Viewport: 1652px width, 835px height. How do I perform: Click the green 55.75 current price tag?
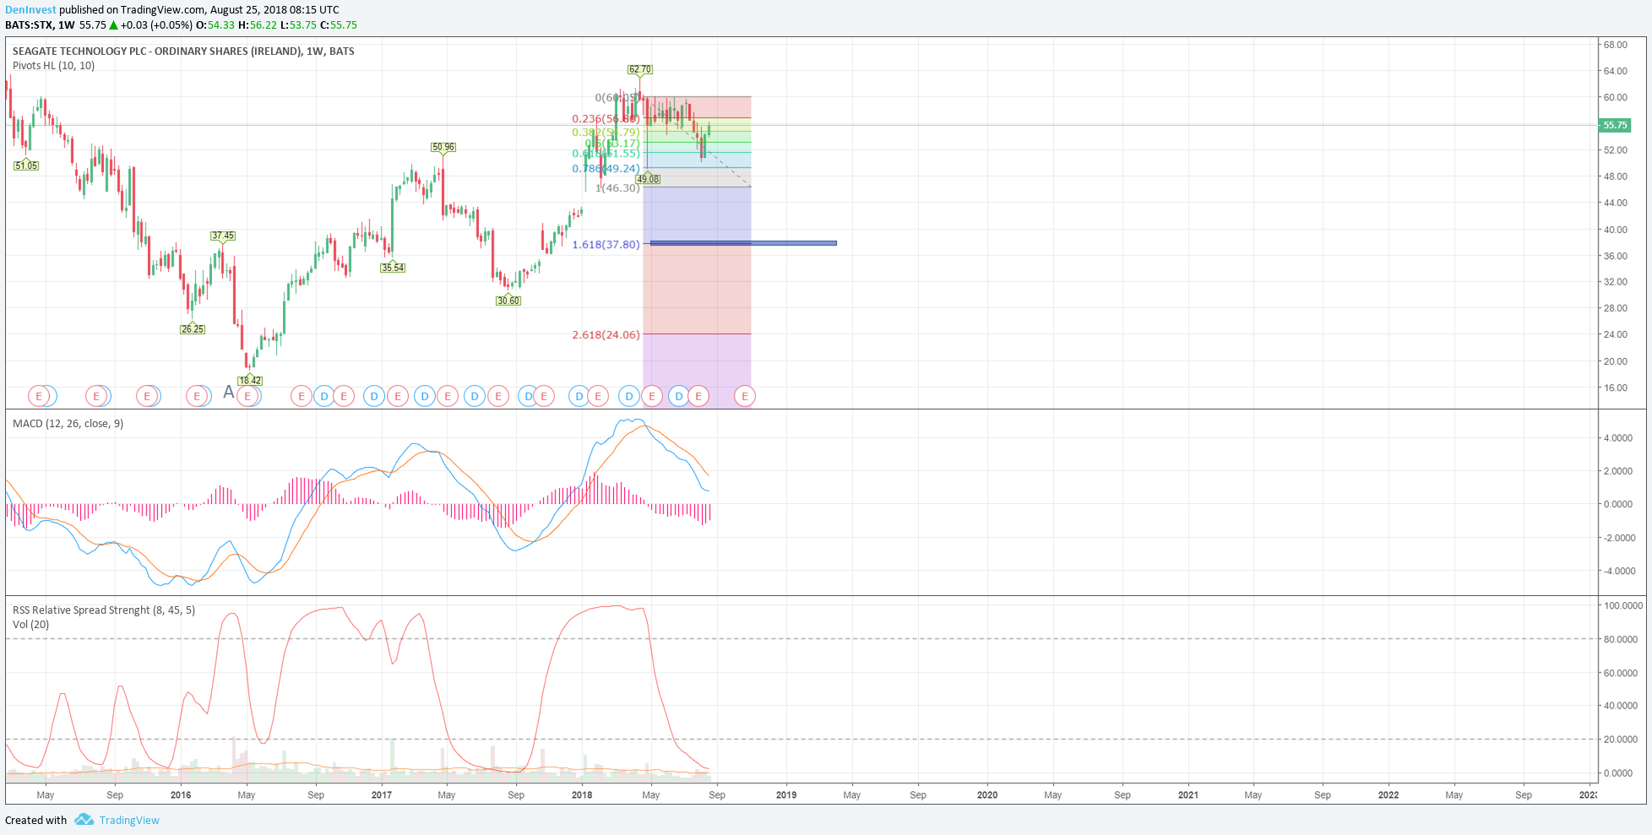[x=1615, y=125]
